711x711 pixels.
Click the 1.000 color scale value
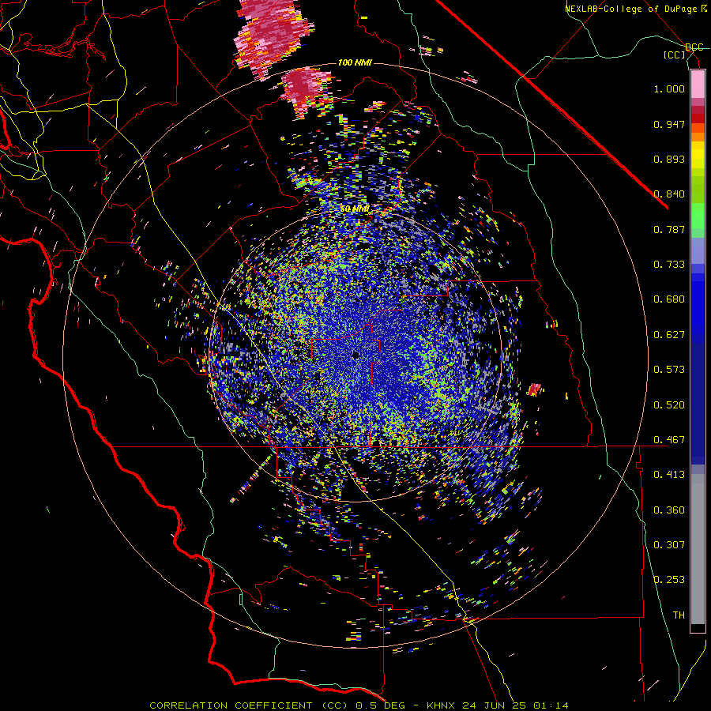(x=669, y=88)
